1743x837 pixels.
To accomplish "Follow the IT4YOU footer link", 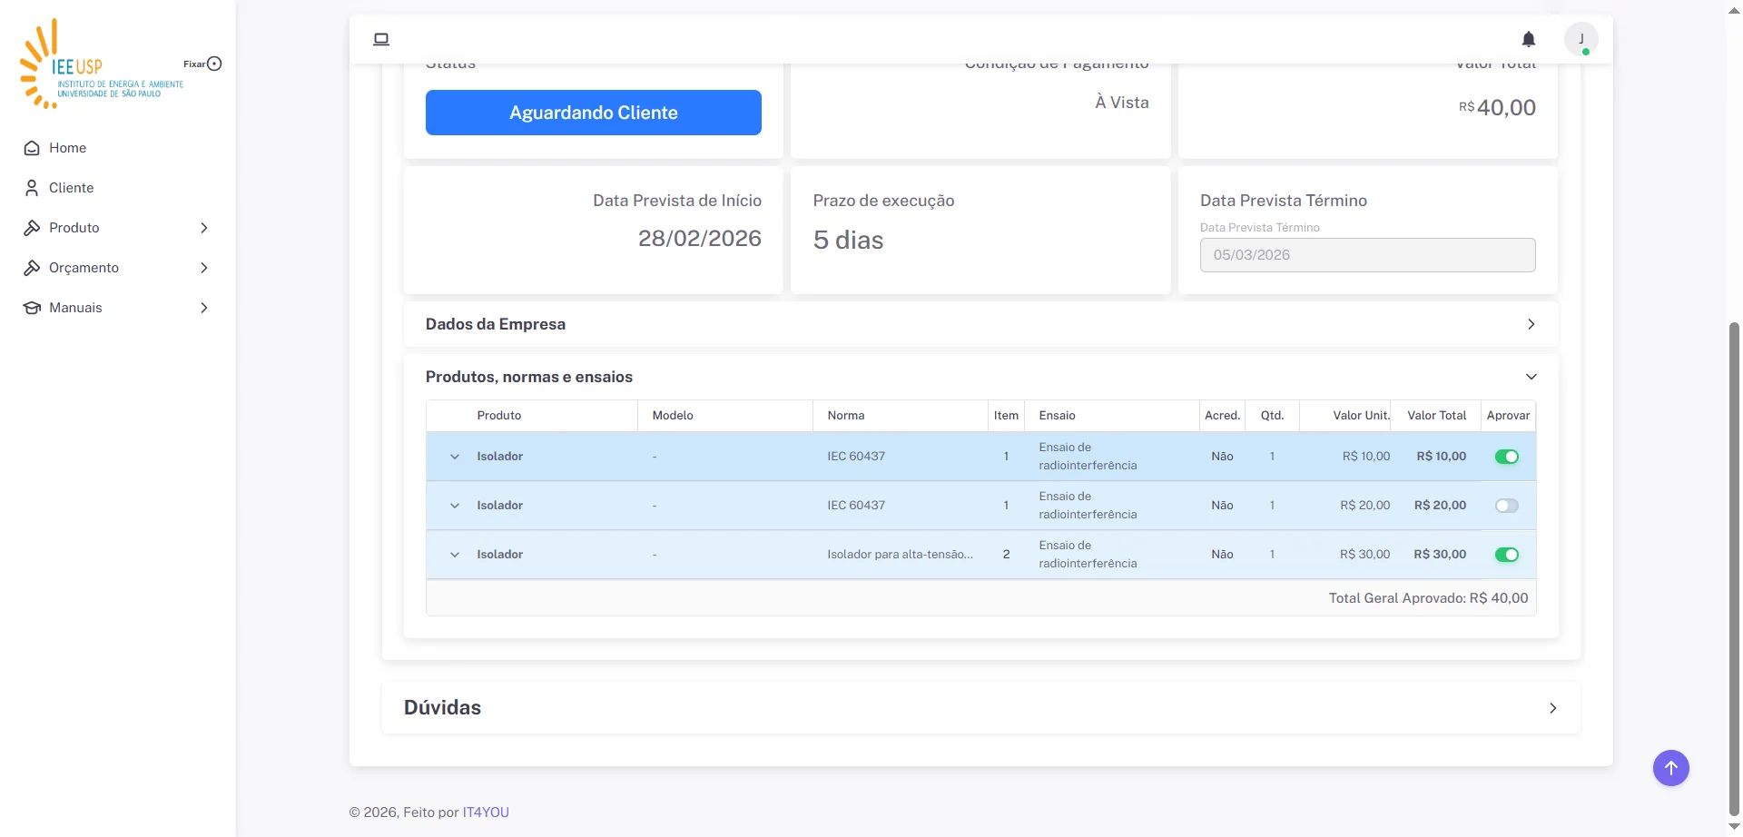I will [x=486, y=812].
